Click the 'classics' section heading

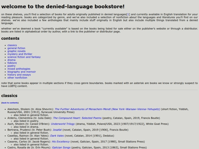point(9,96)
